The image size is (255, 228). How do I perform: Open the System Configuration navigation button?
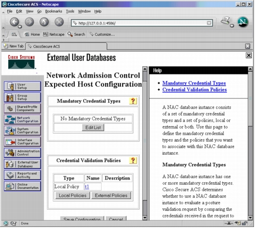pos(22,131)
